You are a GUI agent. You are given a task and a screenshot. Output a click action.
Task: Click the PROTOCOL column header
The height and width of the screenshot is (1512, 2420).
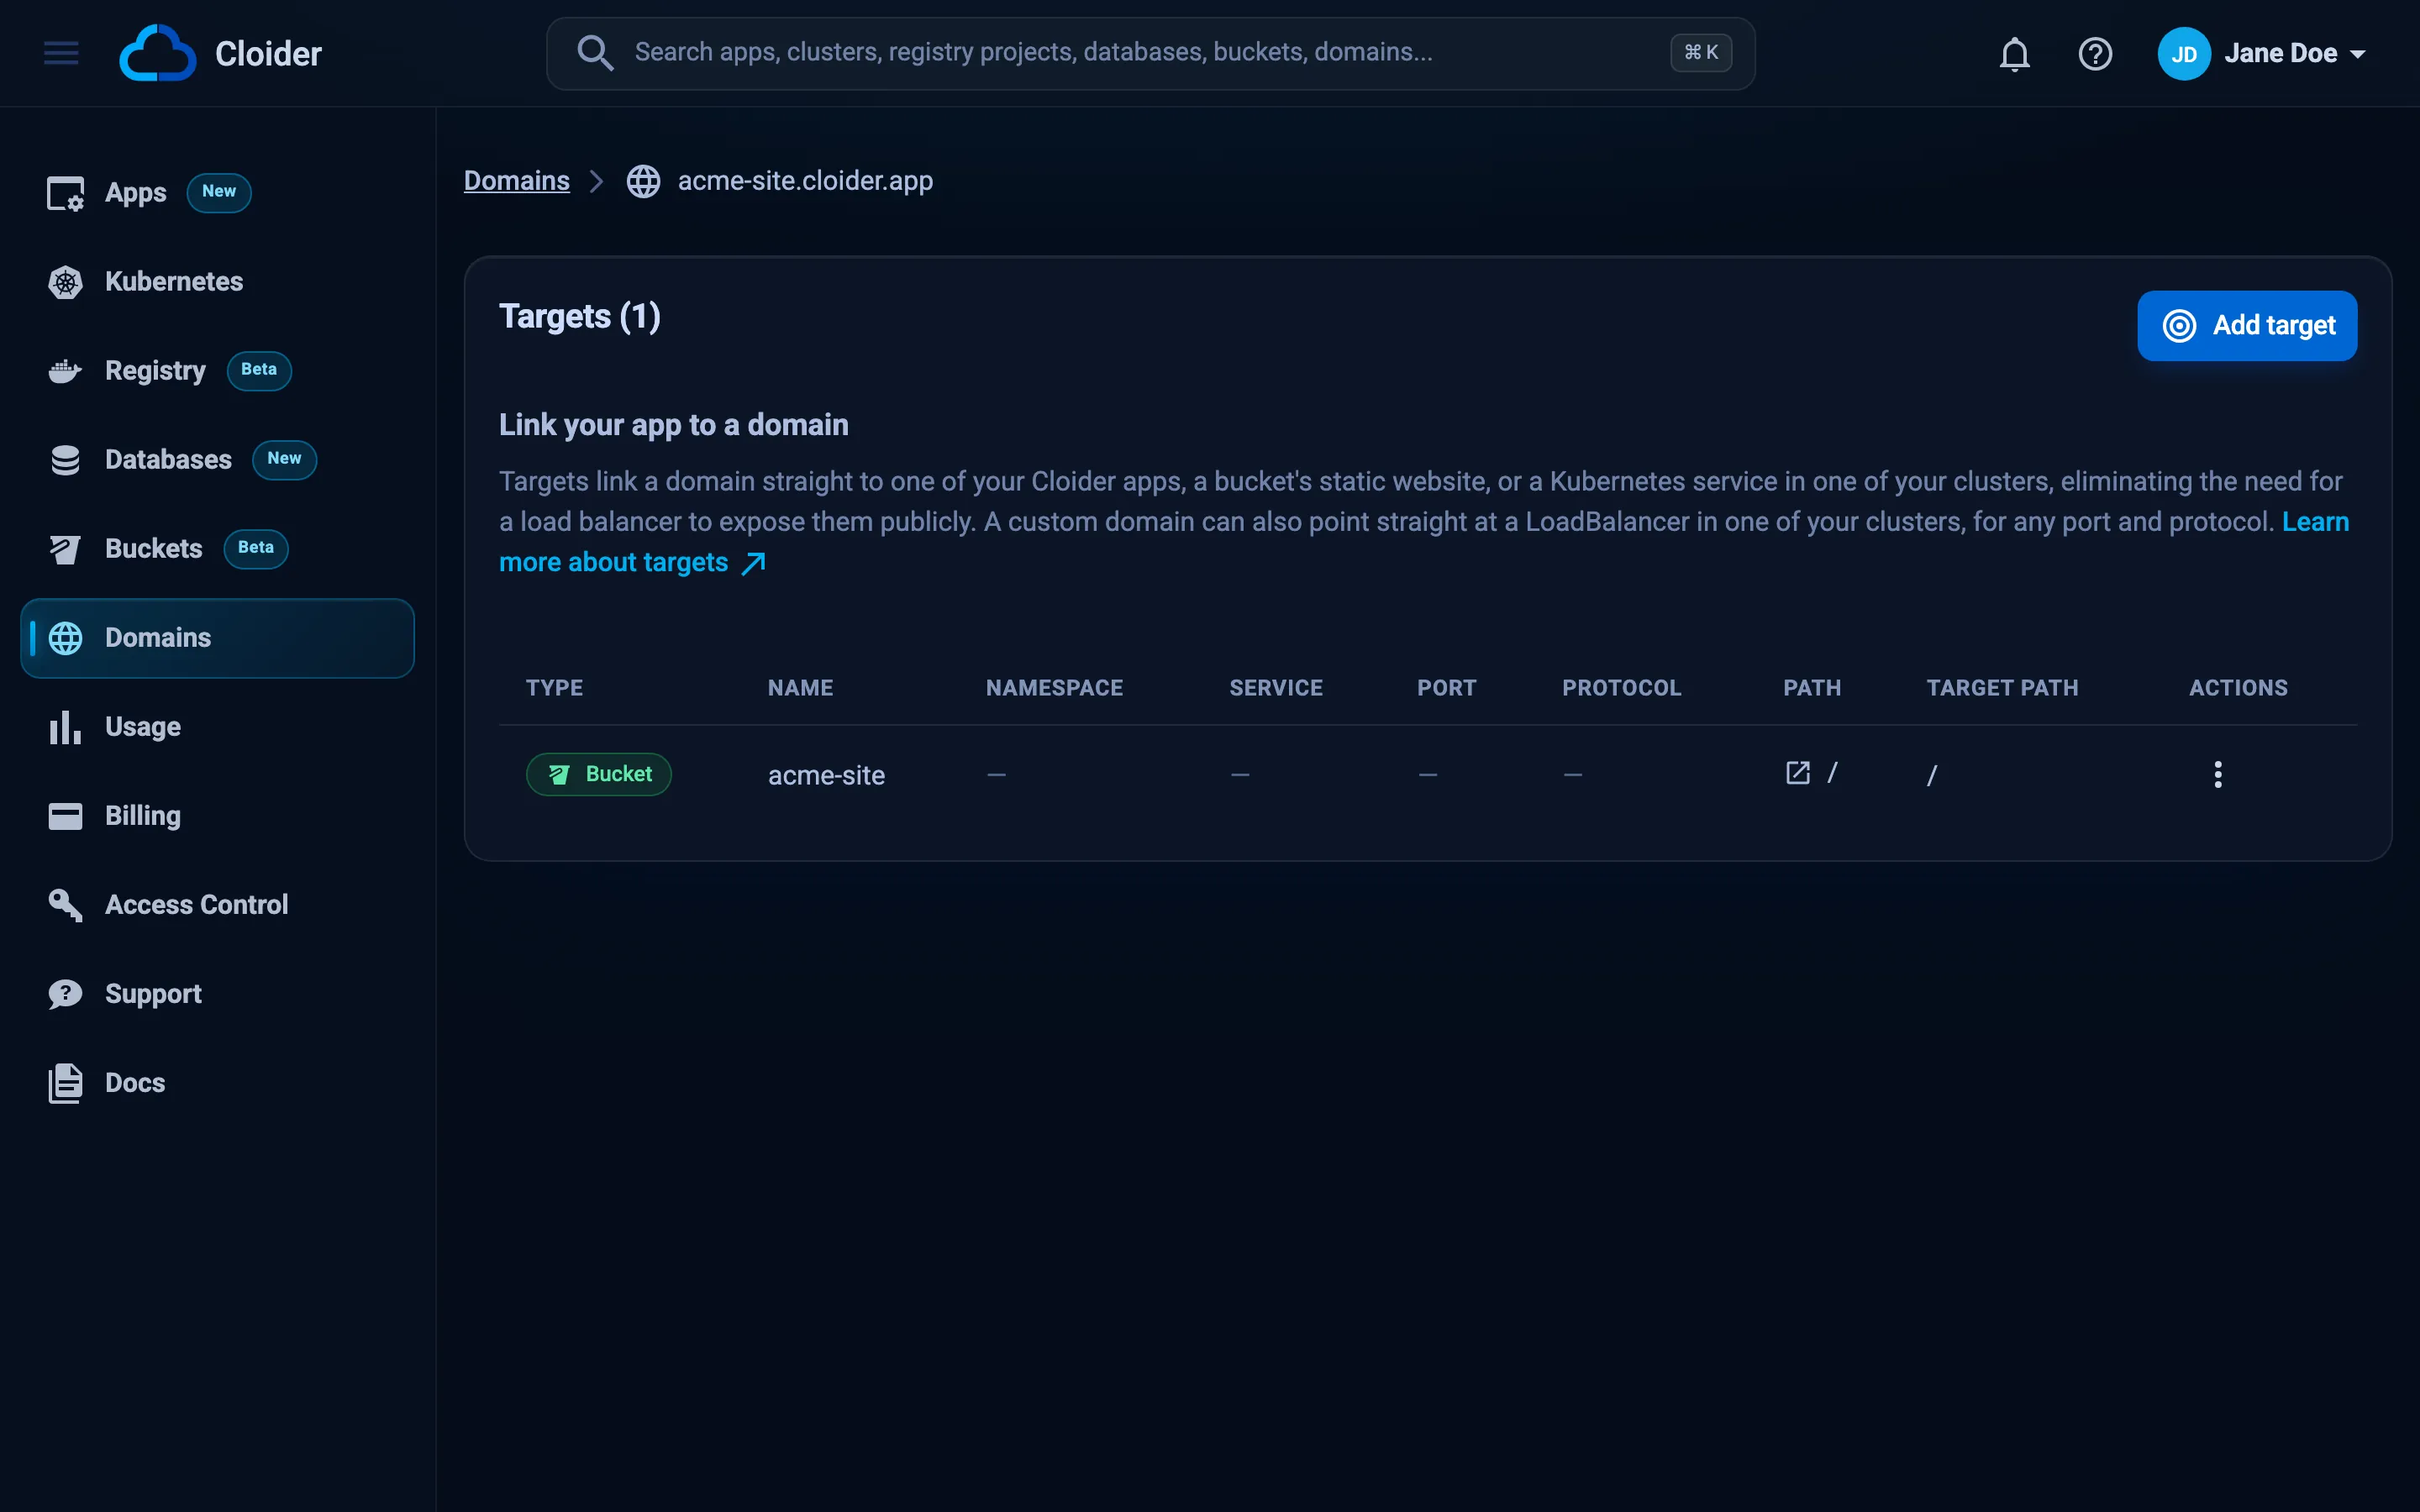click(x=1621, y=688)
